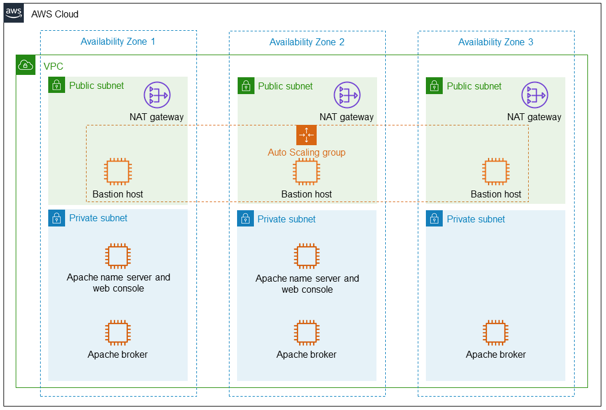Click the VPC cloud icon

point(26,65)
